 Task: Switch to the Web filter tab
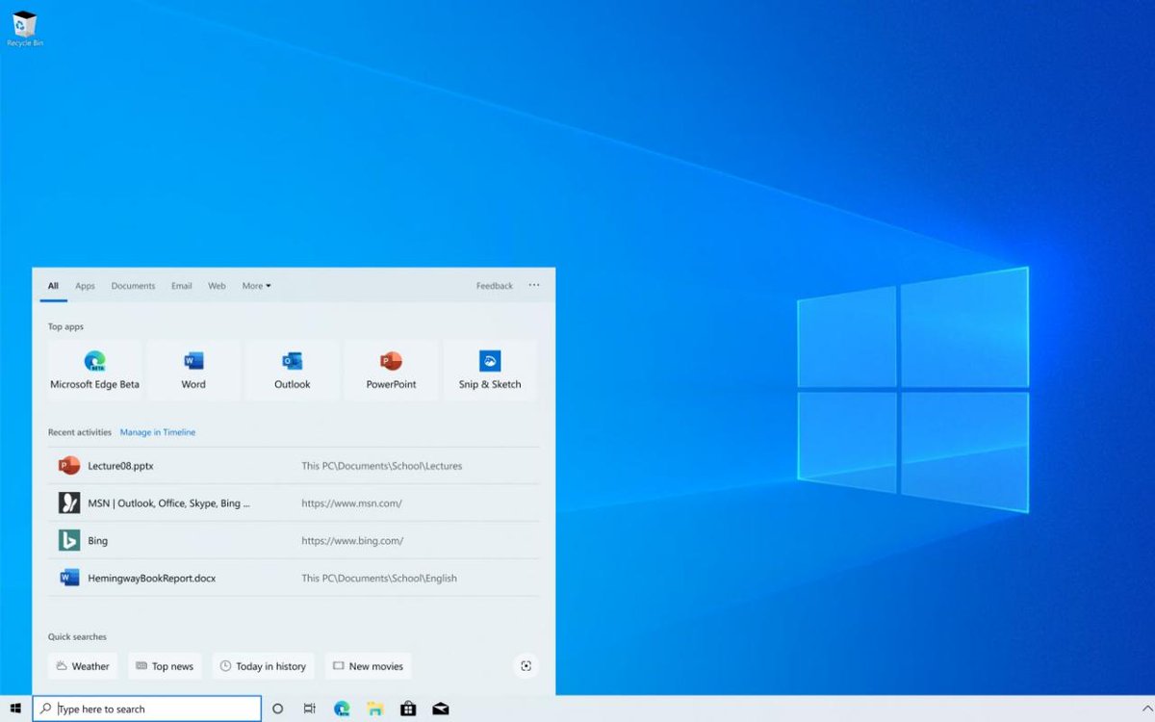(x=217, y=285)
